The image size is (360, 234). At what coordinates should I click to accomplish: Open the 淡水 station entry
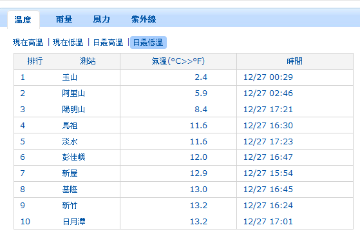point(70,142)
